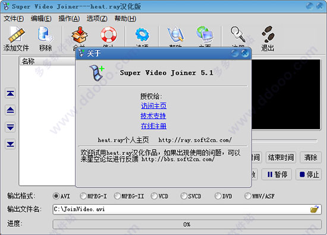The width and height of the screenshot is (327, 235).
Task: Click the 清除 clear button
Action: point(310,157)
